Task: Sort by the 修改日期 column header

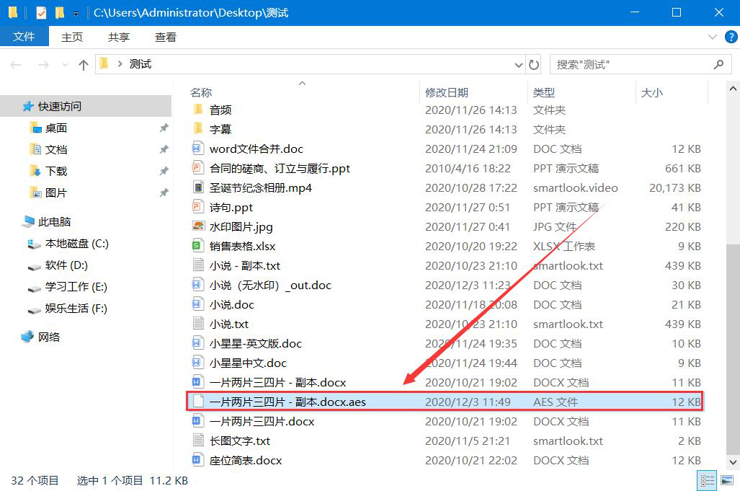Action: click(447, 92)
